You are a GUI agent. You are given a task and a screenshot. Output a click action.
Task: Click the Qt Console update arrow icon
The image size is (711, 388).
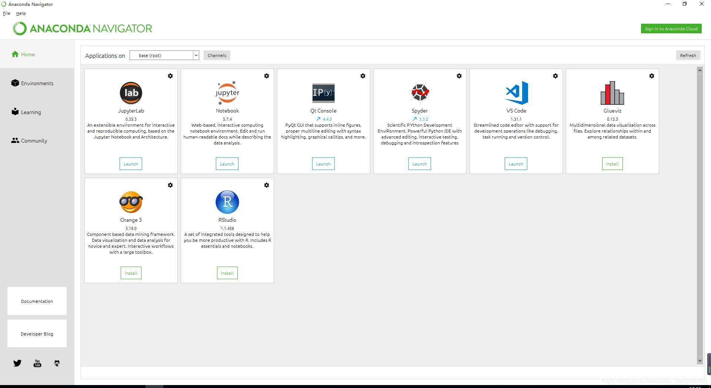click(318, 119)
